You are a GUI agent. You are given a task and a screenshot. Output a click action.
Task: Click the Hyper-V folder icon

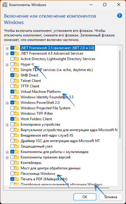pyautogui.click(x=17, y=64)
